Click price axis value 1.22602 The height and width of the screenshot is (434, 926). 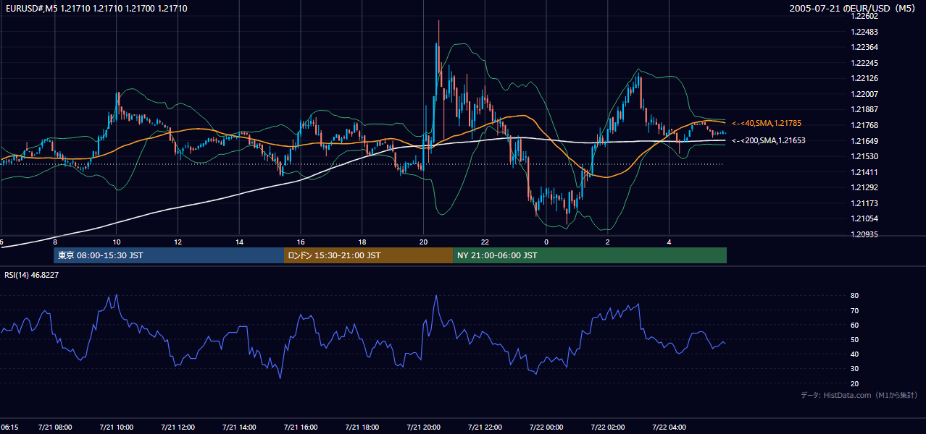(x=864, y=16)
